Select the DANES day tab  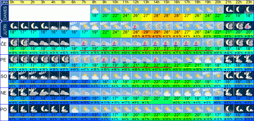coord(4,13)
